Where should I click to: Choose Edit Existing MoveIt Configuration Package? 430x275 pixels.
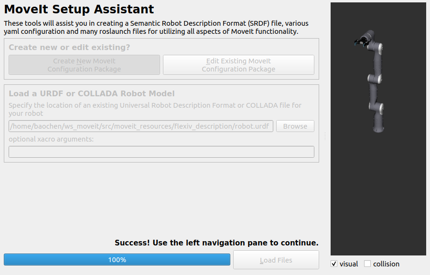point(238,65)
